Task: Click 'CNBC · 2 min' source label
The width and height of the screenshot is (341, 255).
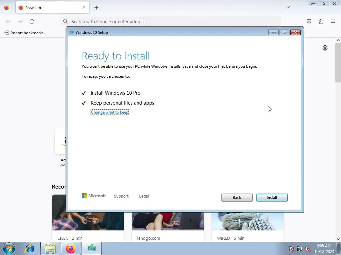Action: pos(70,238)
